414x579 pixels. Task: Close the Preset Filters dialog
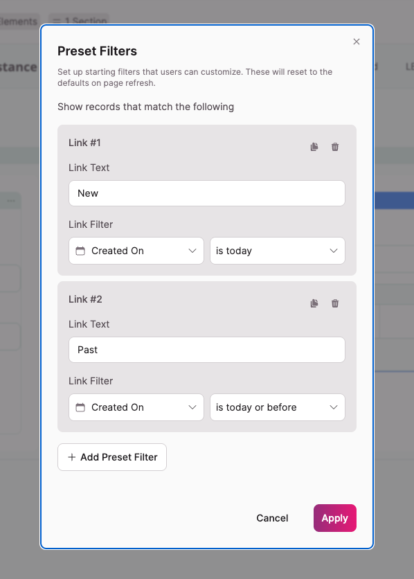point(357,42)
